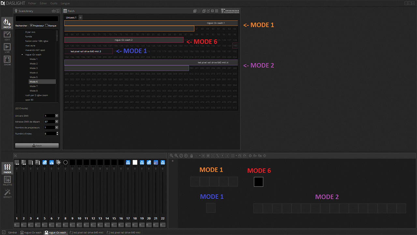This screenshot has width=417, height=235.
Task: Click the power icon in fixture toolbar
Action: pyautogui.click(x=250, y=156)
